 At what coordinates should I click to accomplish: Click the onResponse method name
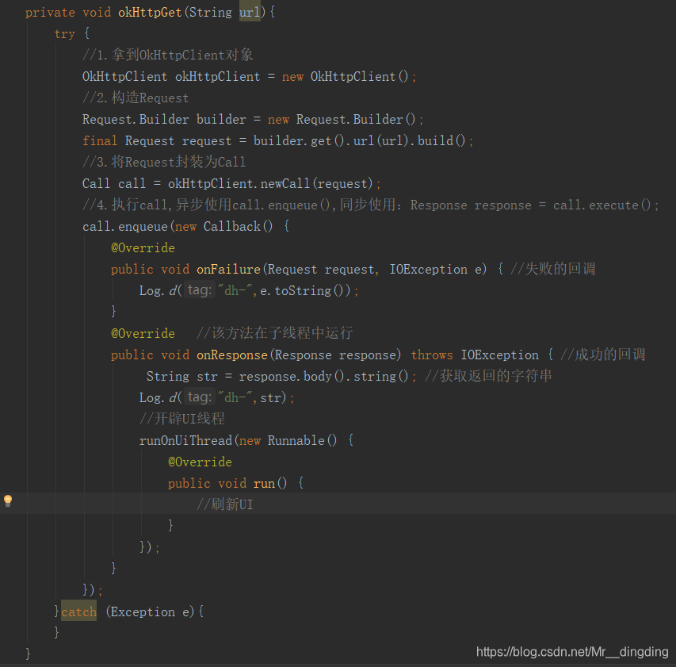click(232, 355)
